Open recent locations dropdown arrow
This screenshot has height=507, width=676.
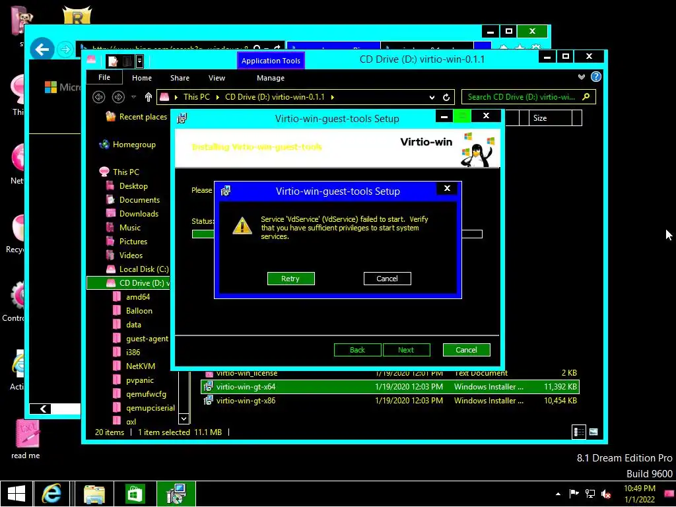coord(133,97)
